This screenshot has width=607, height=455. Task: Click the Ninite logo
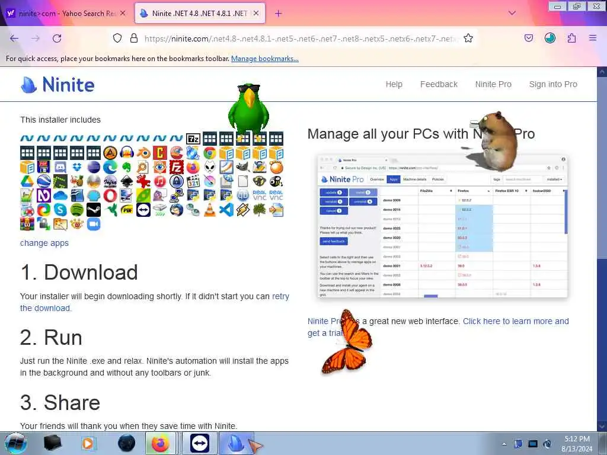click(x=57, y=84)
